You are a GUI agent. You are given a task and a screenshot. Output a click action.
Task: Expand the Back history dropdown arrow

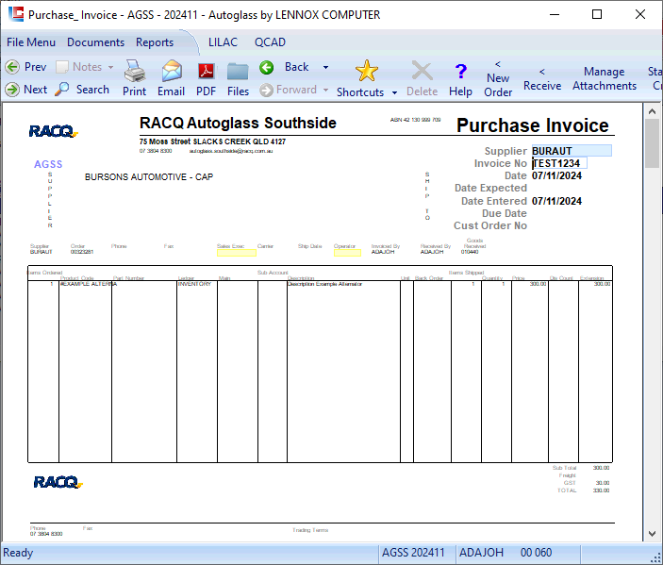(325, 67)
